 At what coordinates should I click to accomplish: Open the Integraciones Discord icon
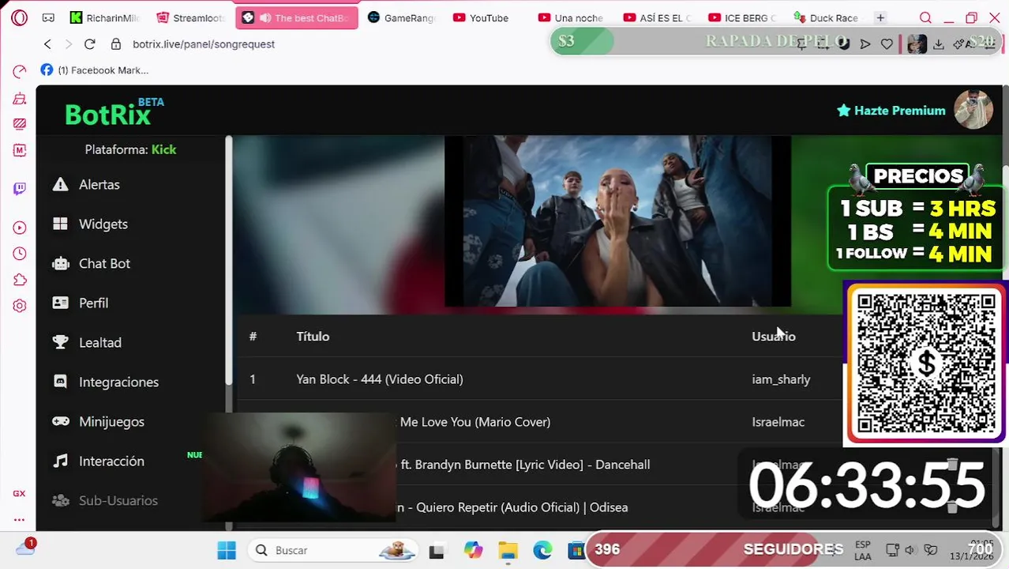(60, 382)
